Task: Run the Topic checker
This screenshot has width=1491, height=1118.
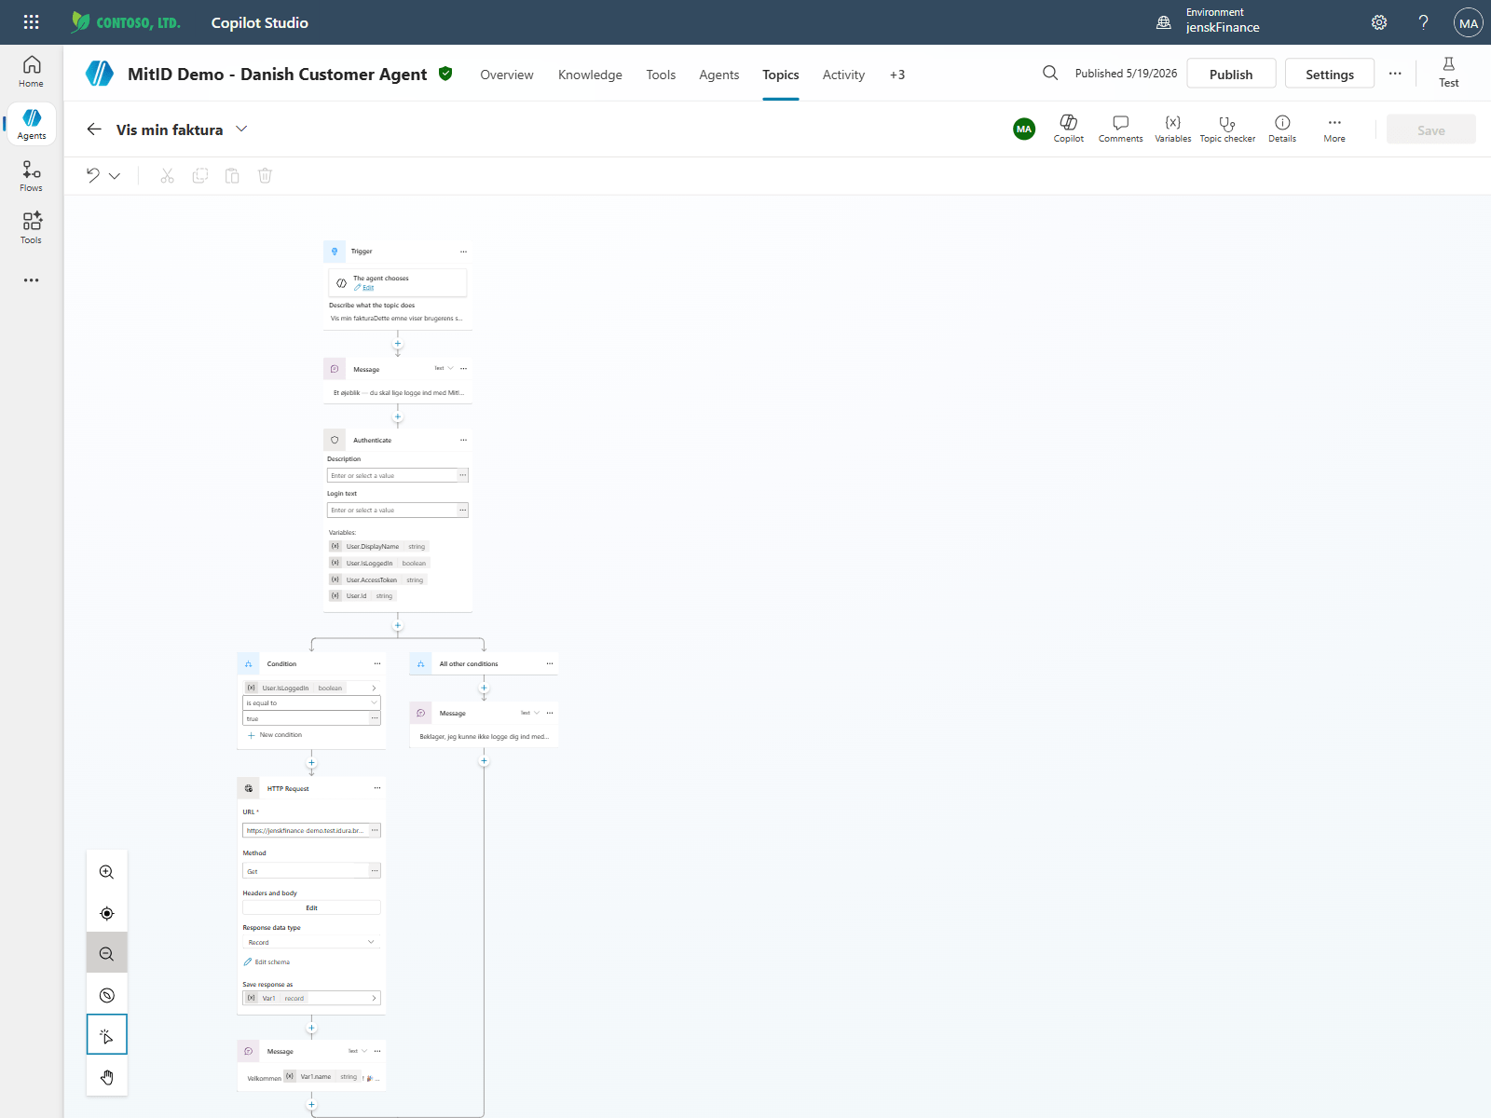Action: pyautogui.click(x=1227, y=129)
